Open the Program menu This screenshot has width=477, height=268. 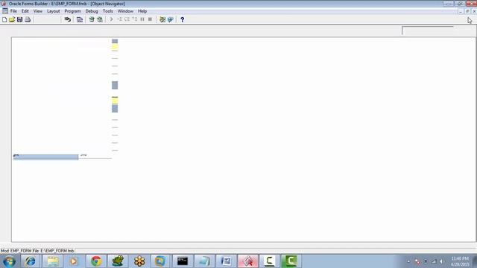(x=72, y=11)
